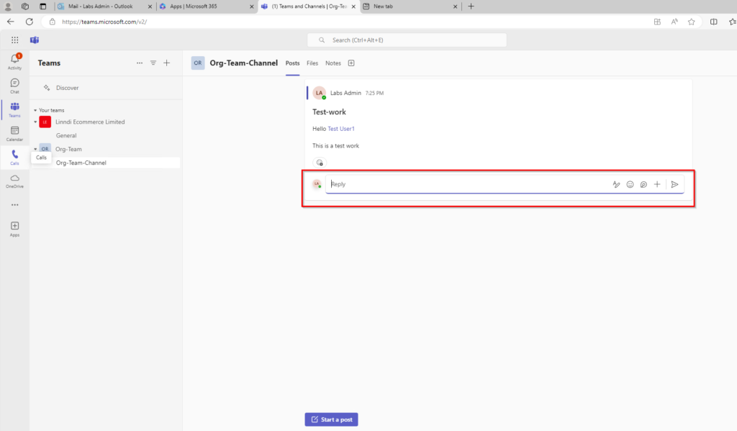Screen dimensions: 737x431
Task: Open Teams panel more options ellipsis
Action: click(140, 63)
